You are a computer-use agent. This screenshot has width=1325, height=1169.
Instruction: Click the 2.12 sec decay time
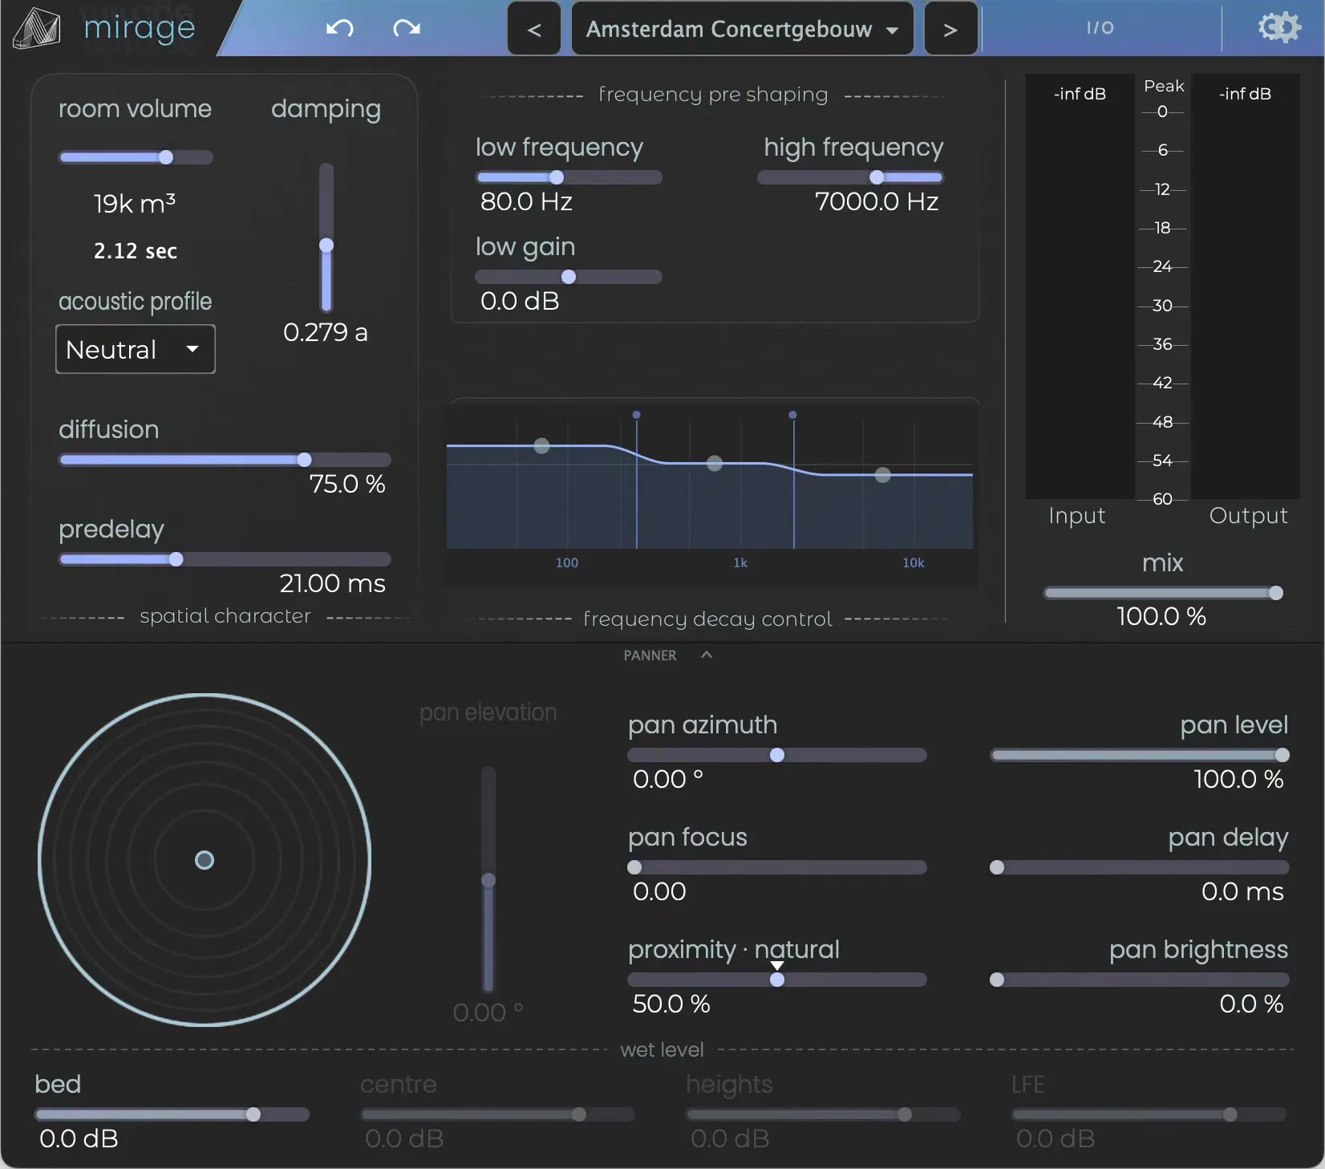pos(136,251)
